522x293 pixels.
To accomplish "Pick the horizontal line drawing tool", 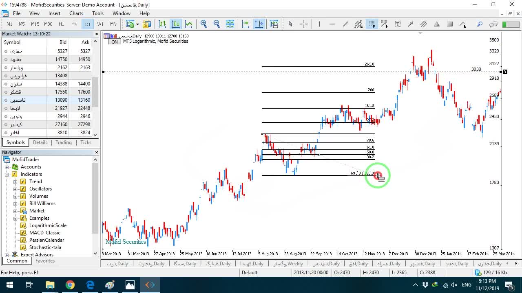I will [332, 24].
